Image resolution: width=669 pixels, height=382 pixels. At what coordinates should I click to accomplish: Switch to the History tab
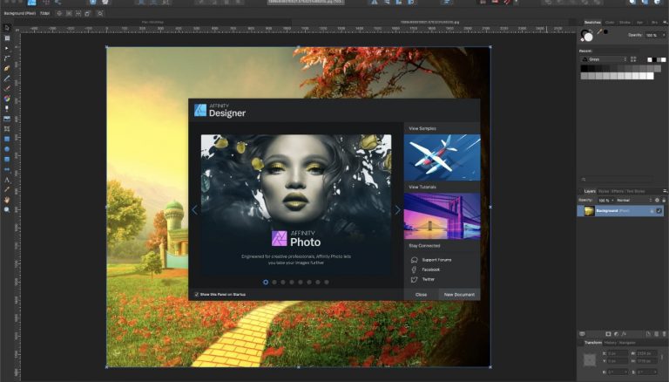(610, 343)
